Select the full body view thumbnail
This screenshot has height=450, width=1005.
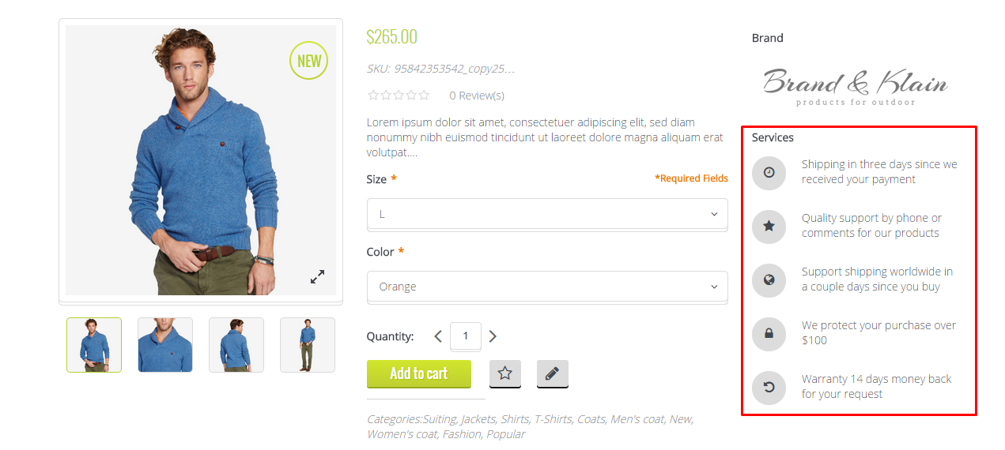point(308,345)
